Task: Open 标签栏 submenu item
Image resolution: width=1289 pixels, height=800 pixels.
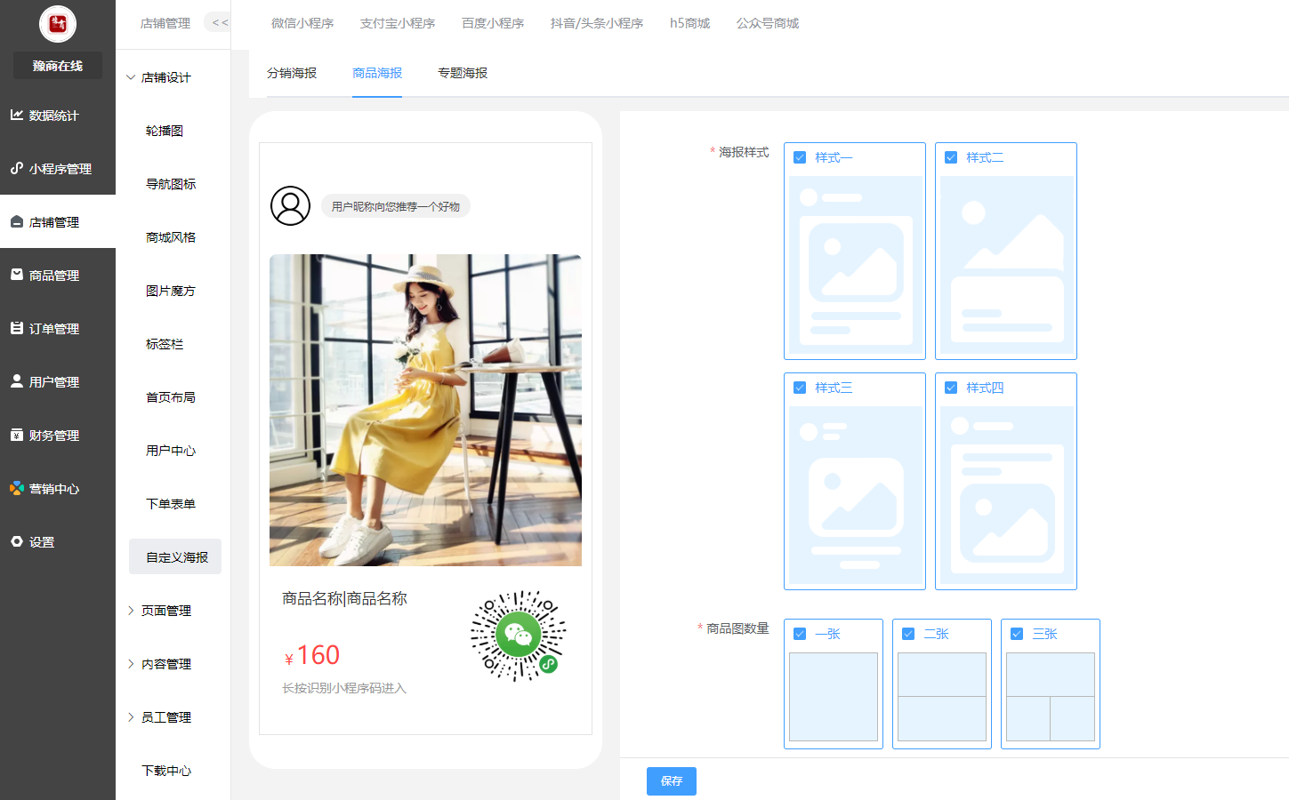Action: pos(165,344)
